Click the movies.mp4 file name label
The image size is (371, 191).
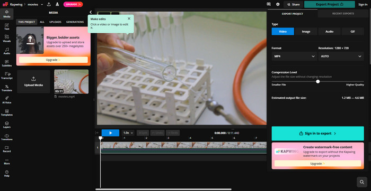(x=66, y=97)
